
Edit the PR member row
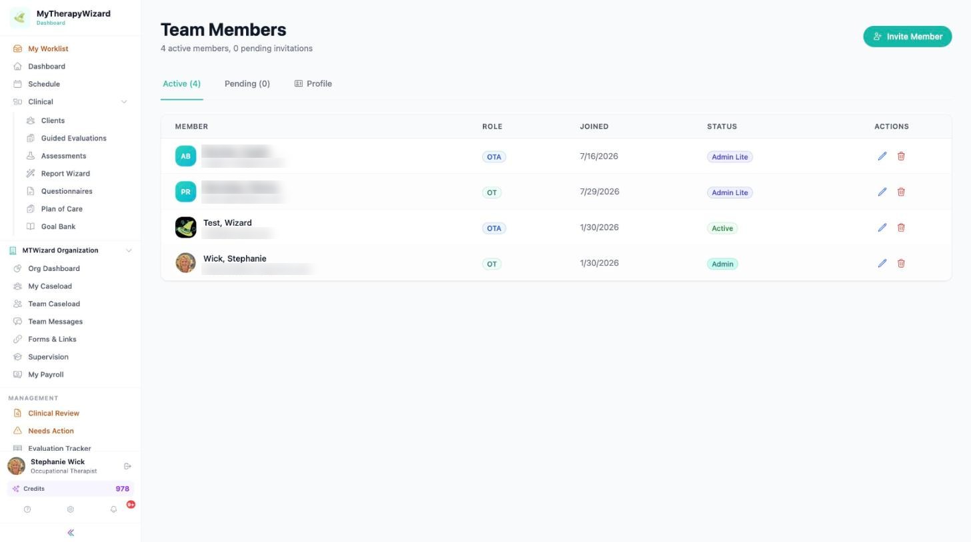[x=882, y=192]
